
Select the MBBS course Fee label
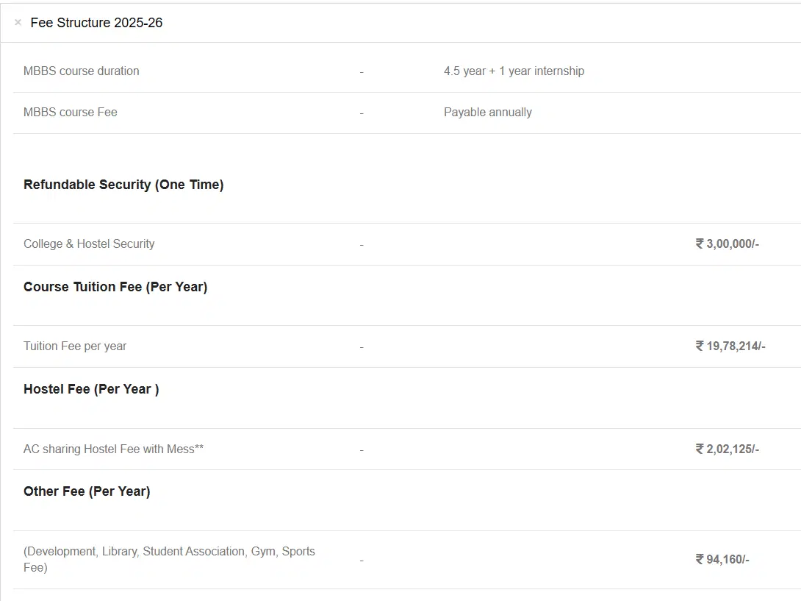click(71, 113)
